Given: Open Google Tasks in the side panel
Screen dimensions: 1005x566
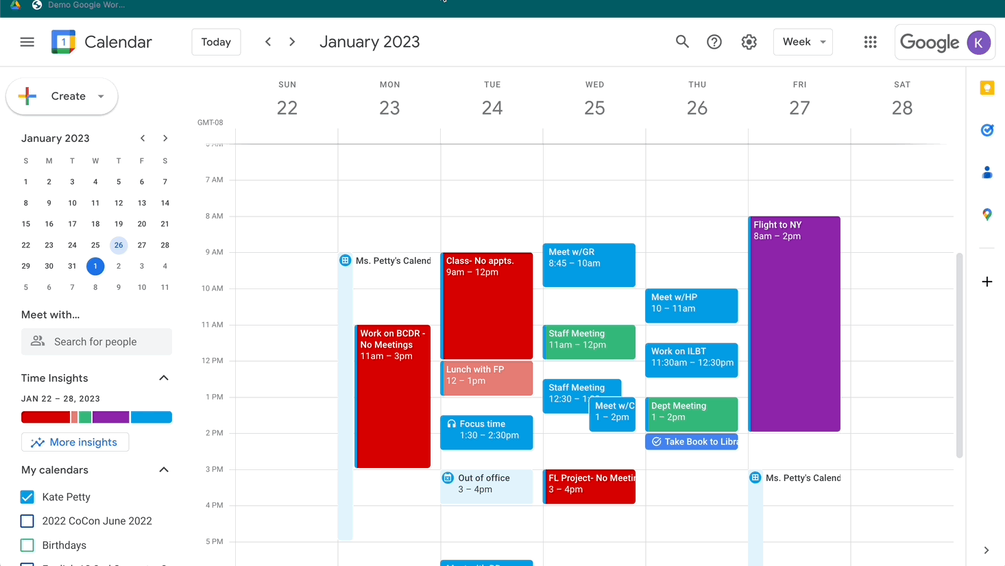Looking at the screenshot, I should [x=987, y=130].
